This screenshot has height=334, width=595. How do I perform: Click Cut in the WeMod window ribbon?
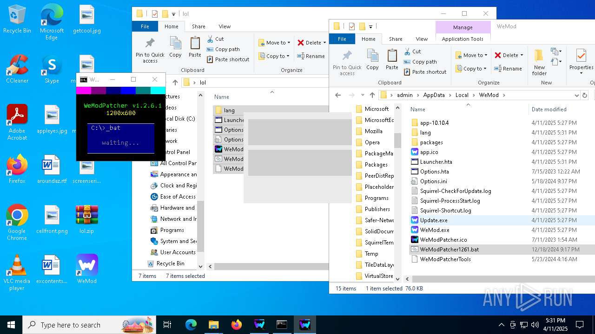pyautogui.click(x=412, y=51)
